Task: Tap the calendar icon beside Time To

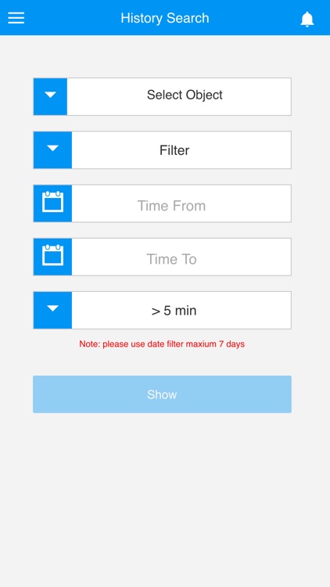Action: pyautogui.click(x=52, y=257)
